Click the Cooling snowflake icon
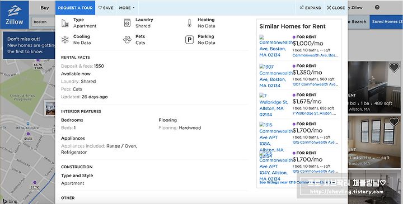The width and height of the screenshot is (403, 204). pos(65,40)
